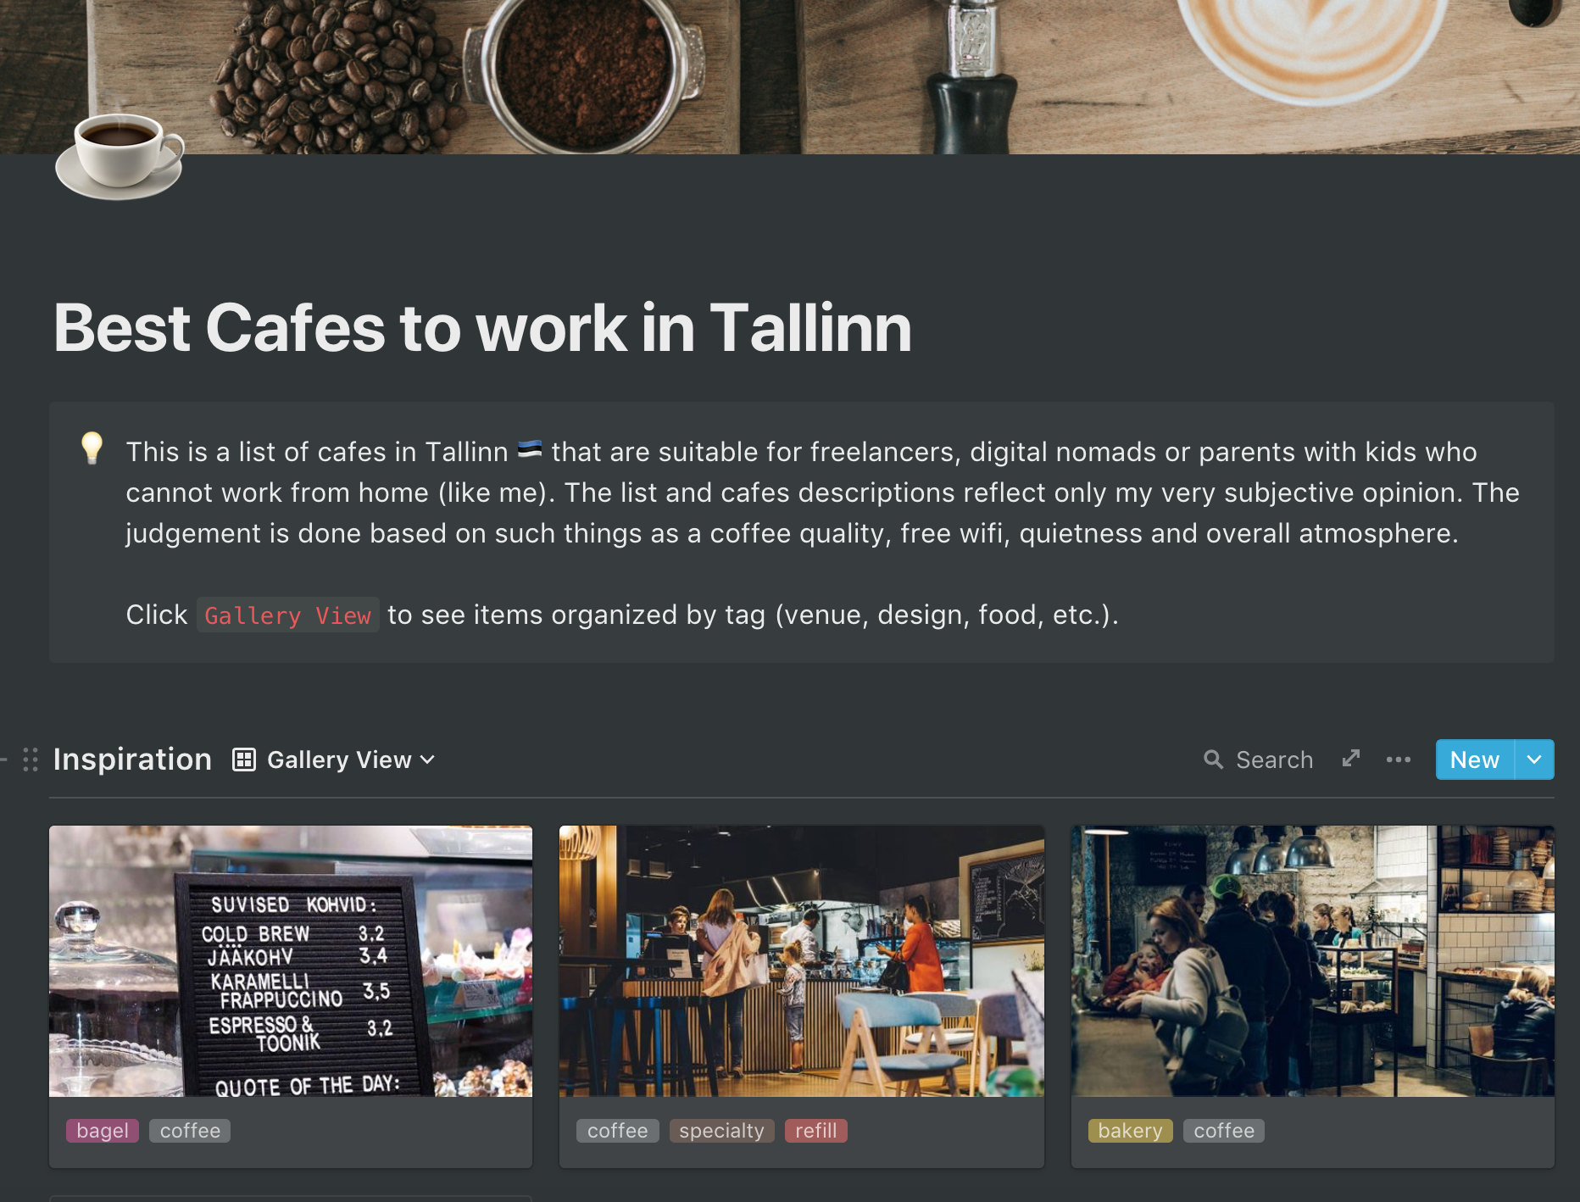
Task: Click the red refill tag
Action: (x=815, y=1131)
